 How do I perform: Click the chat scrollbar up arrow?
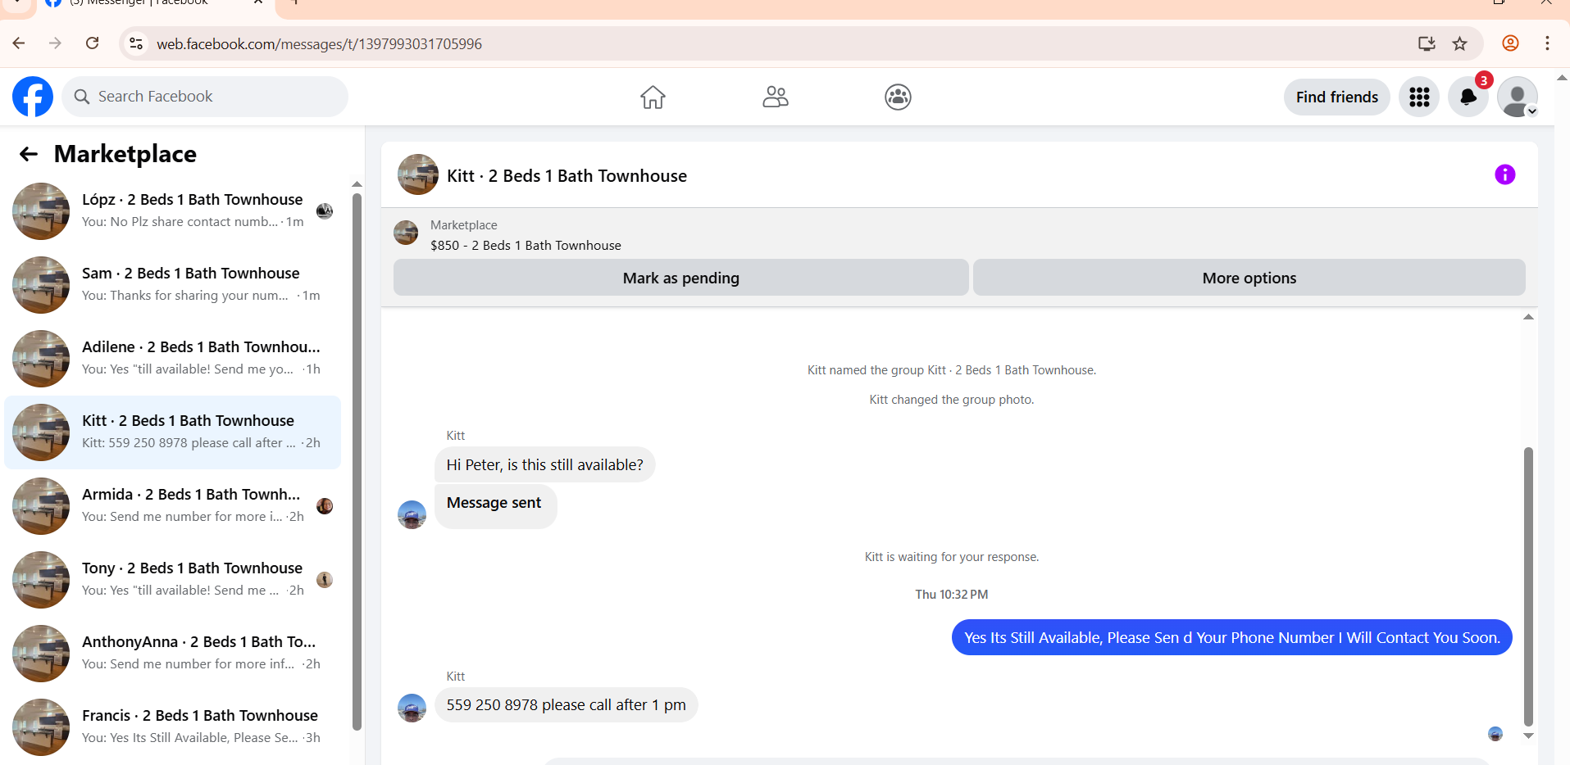pos(1528,317)
